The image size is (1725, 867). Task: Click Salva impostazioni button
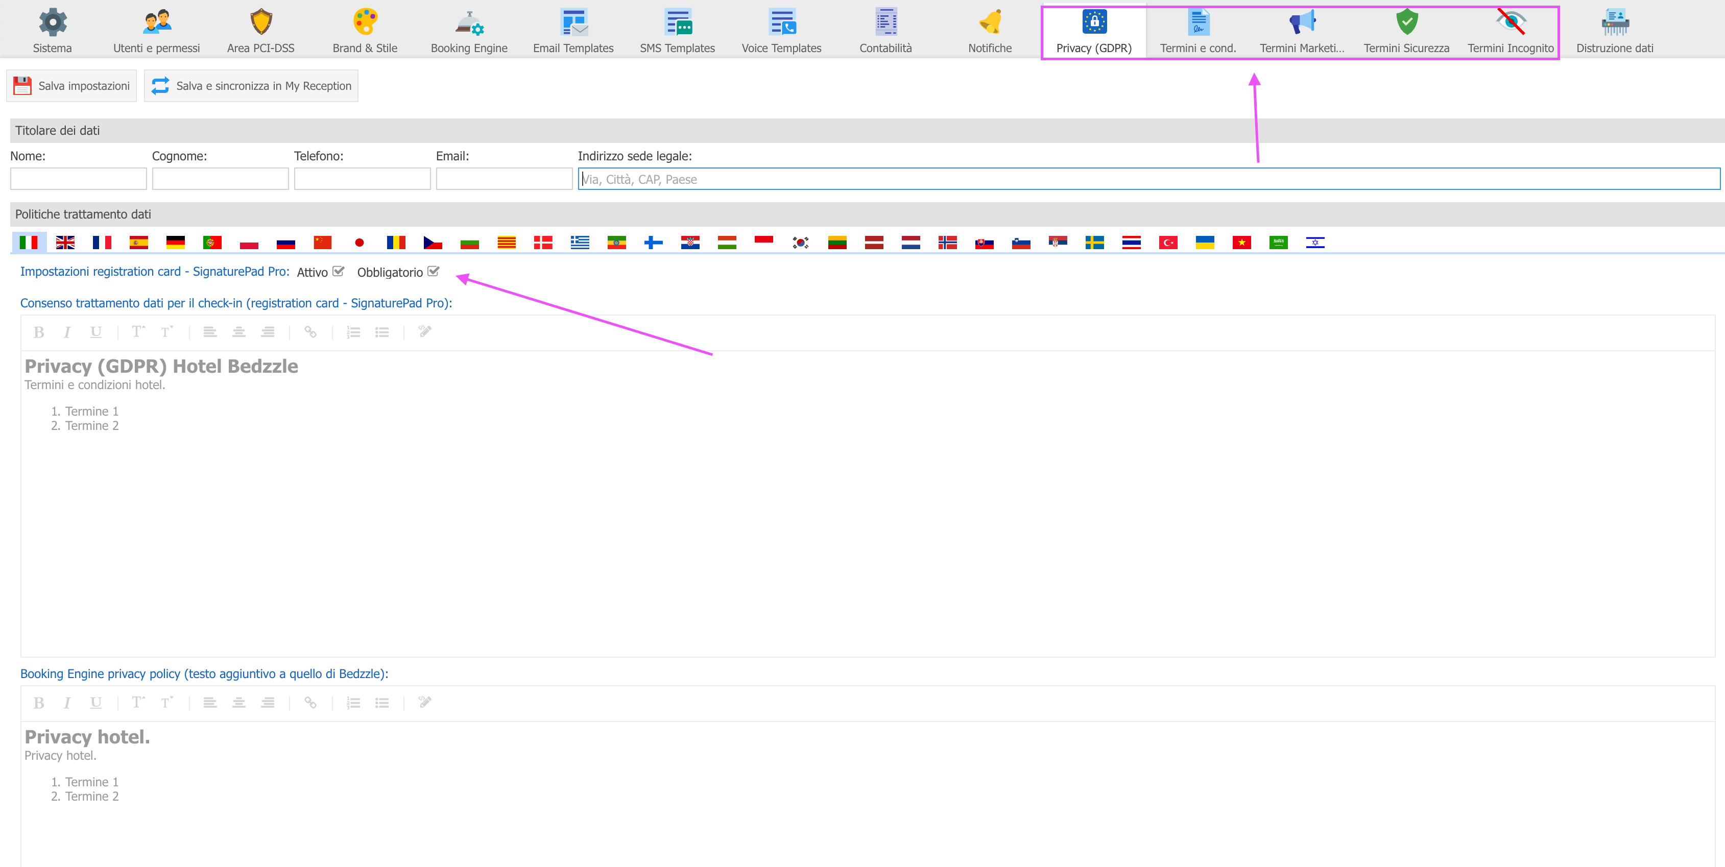coord(71,86)
